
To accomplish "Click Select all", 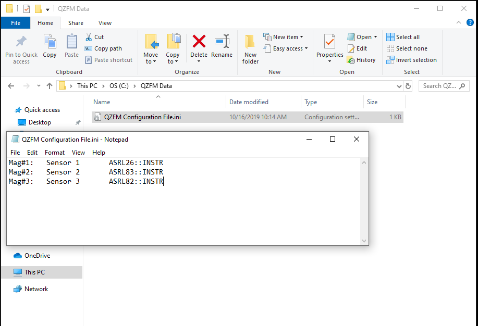I will click(403, 37).
